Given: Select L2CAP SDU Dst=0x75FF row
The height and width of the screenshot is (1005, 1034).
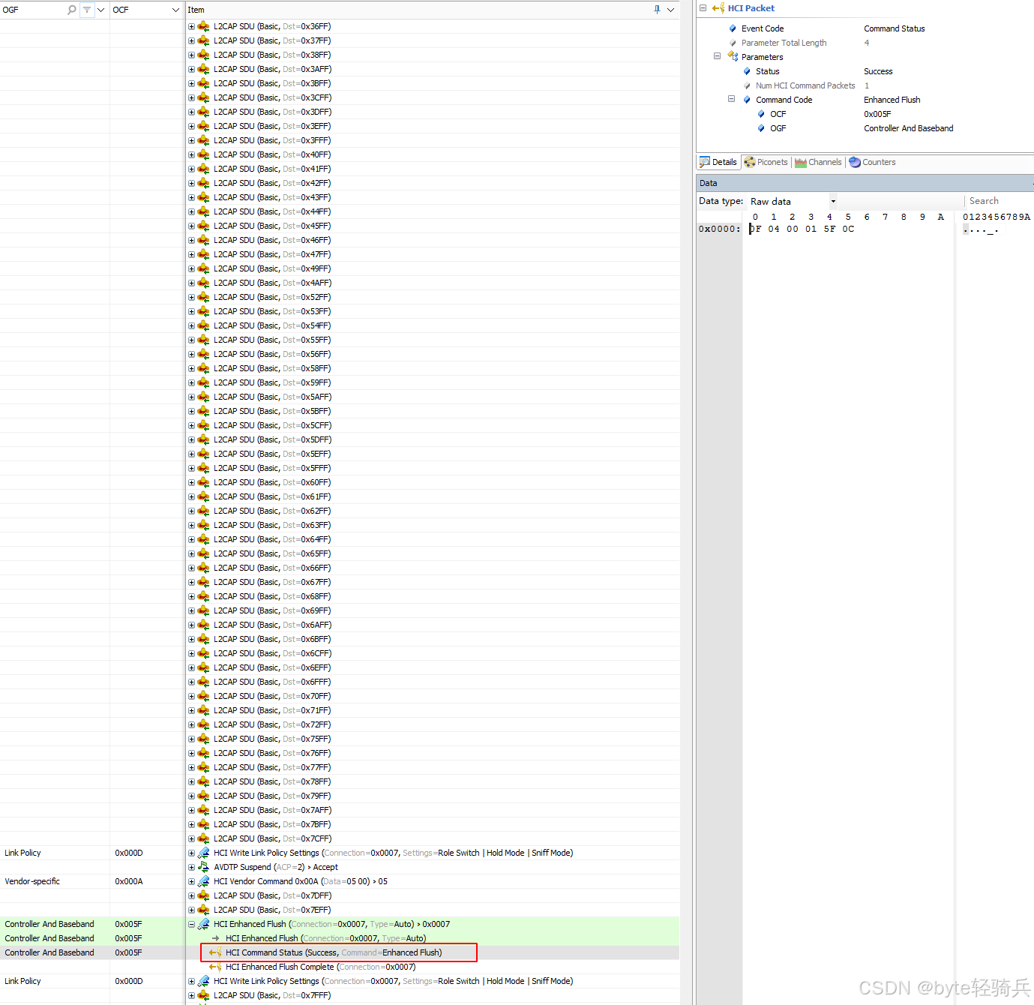Looking at the screenshot, I should (x=340, y=739).
